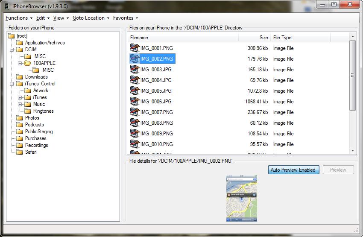Screen dimensions: 363x237
Task: Click the file icon next to IMG_0005.JPG
Action: [135, 91]
